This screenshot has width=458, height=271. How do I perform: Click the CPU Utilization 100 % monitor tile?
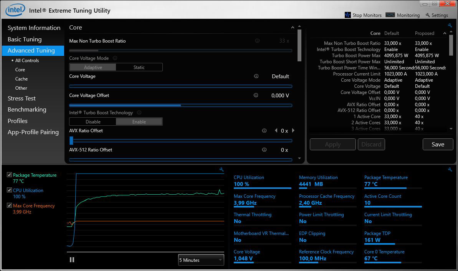tap(262, 181)
